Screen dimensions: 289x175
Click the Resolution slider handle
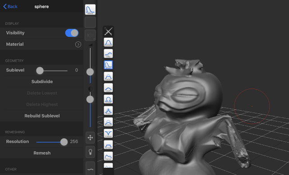coord(64,142)
